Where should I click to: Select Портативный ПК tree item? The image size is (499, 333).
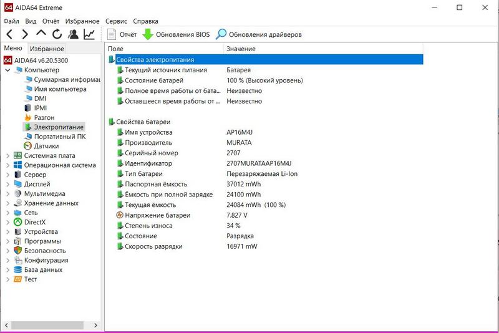pyautogui.click(x=60, y=137)
